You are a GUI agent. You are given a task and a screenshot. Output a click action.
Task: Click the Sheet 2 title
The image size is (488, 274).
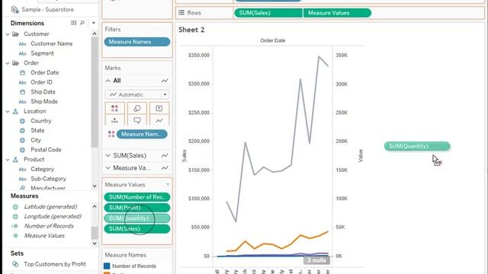point(191,30)
